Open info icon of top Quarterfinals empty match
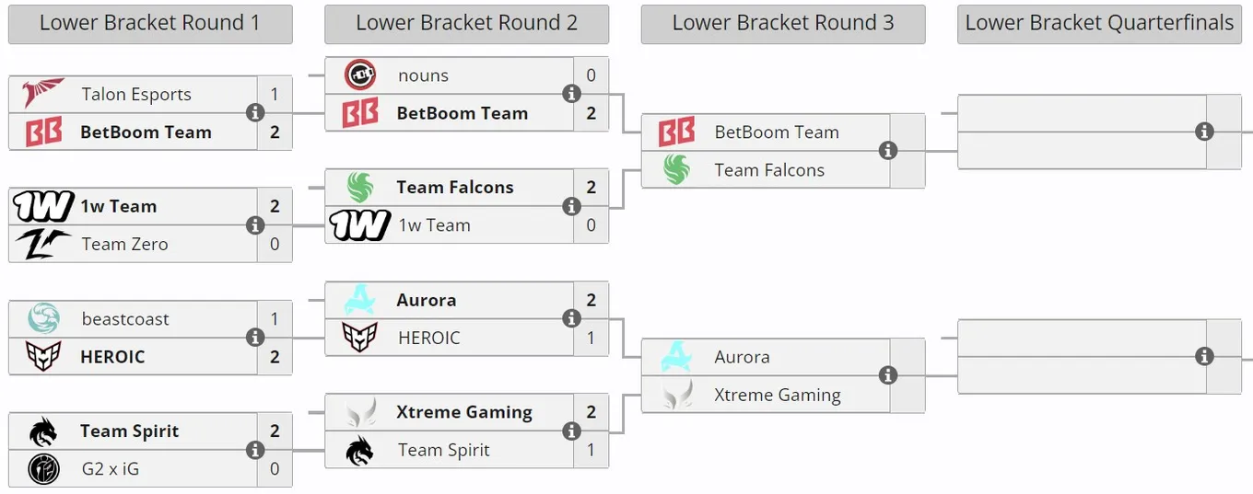This screenshot has width=1253, height=494. 1203,132
